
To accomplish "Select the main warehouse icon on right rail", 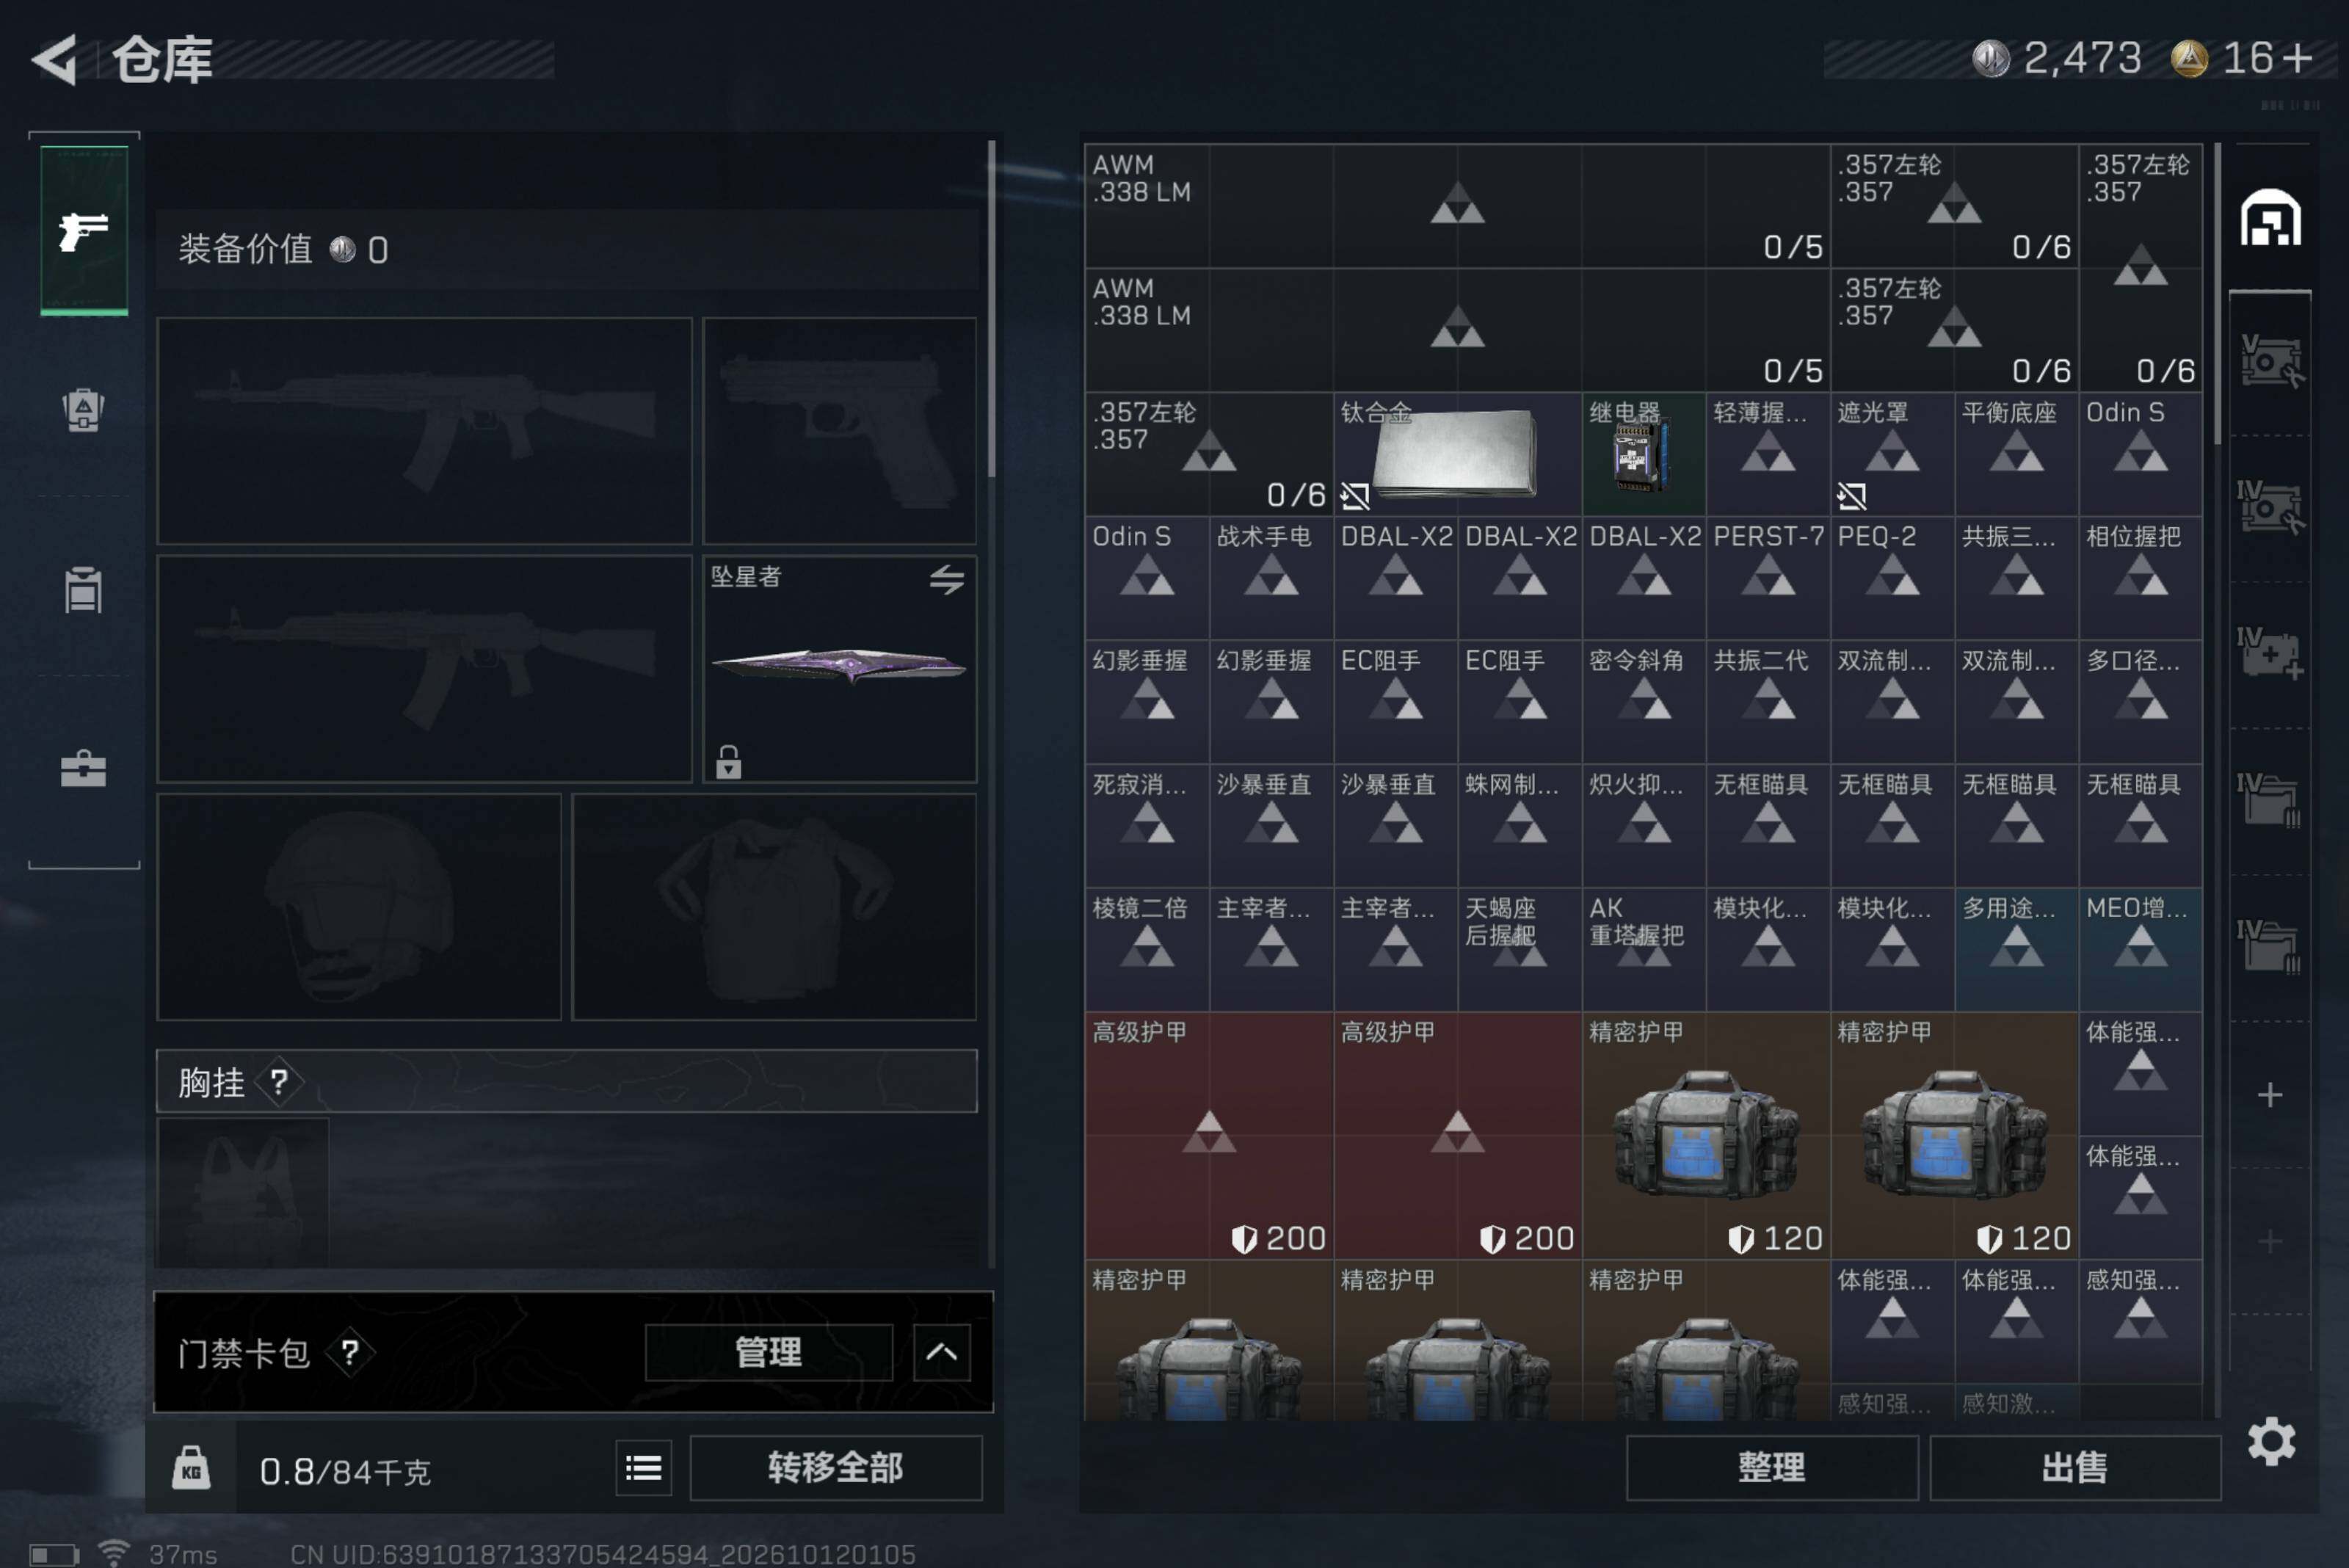I will [x=2270, y=217].
